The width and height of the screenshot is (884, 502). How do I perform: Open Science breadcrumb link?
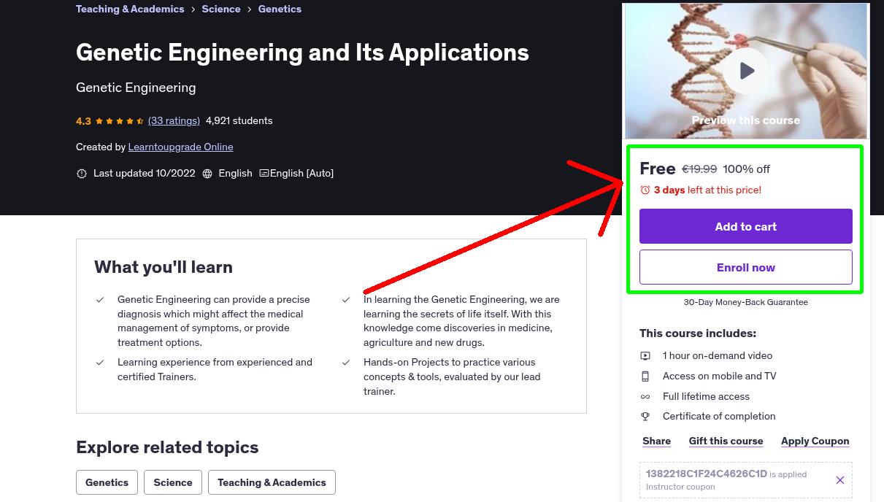coord(221,9)
